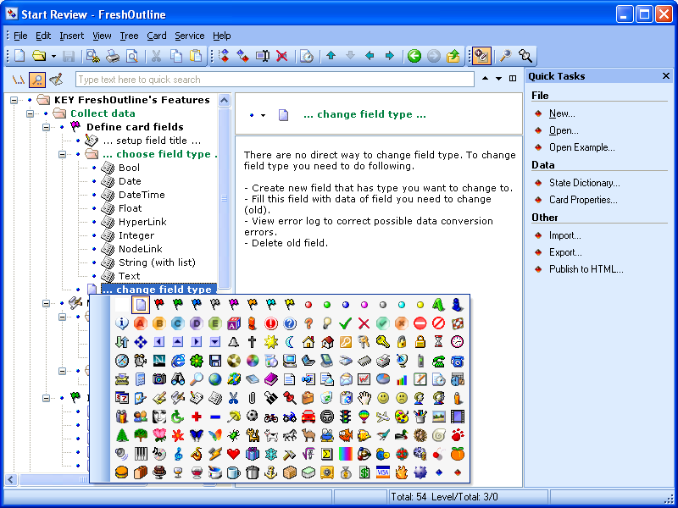The image size is (678, 508).
Task: Choose the snowflake icon in the palette
Action: (x=271, y=454)
